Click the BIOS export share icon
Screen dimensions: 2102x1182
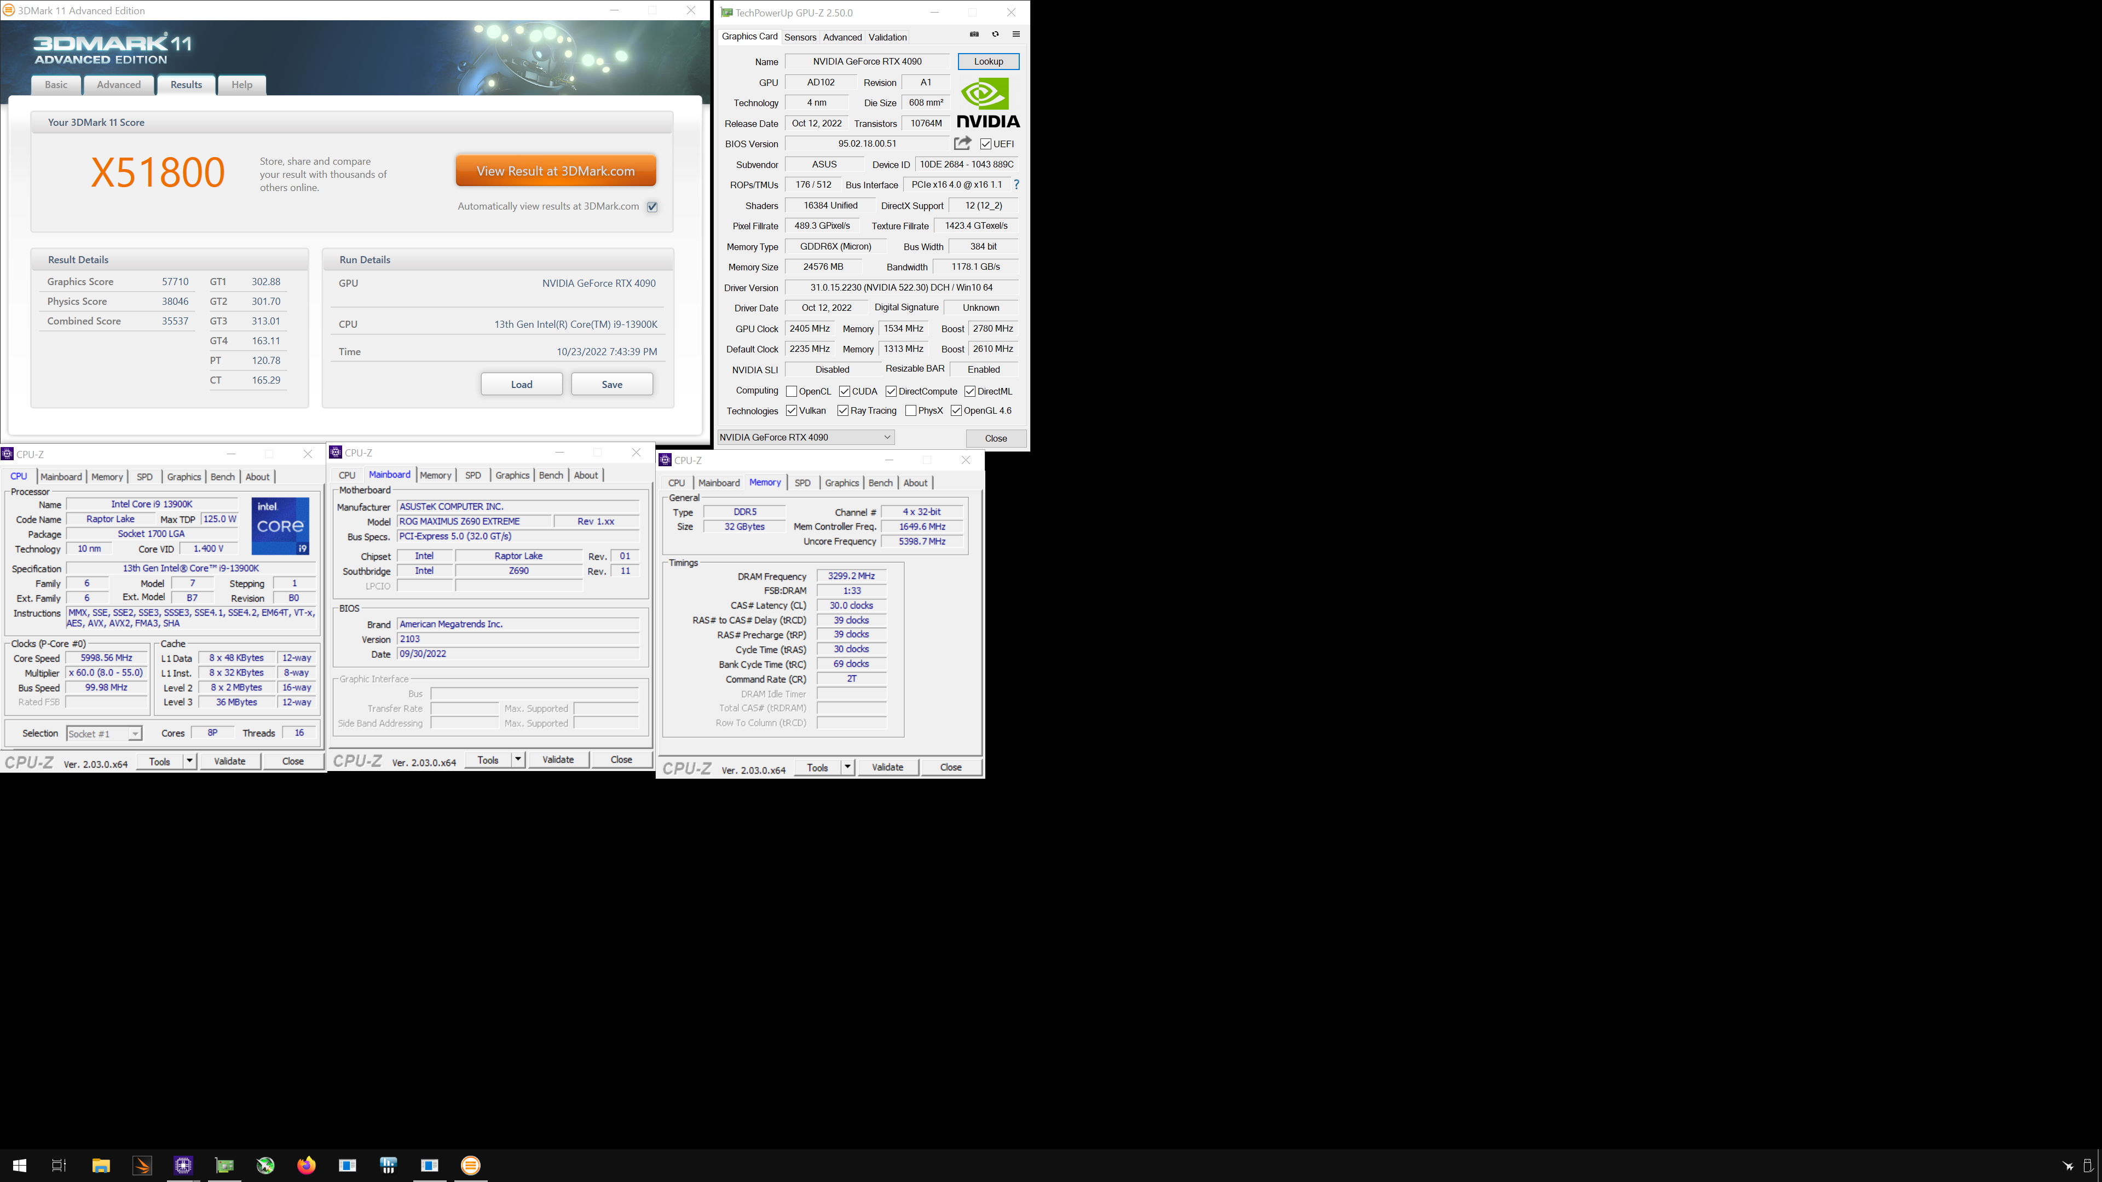tap(963, 143)
